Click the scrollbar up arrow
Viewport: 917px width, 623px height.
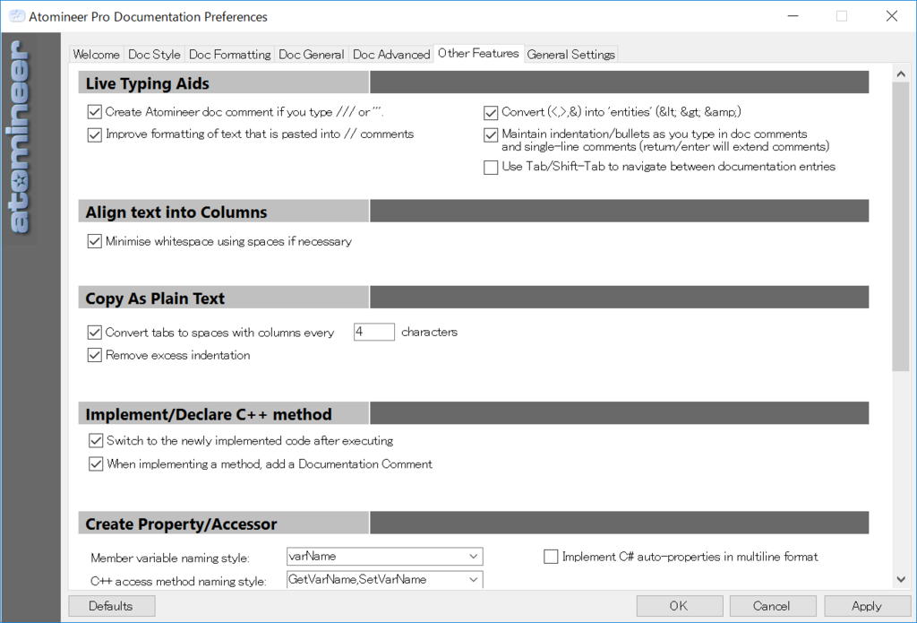[x=901, y=74]
